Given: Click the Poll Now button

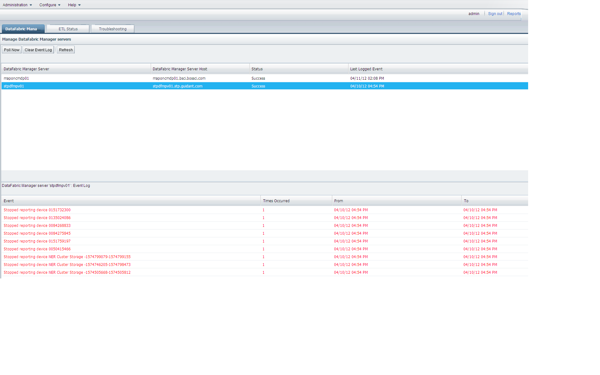Looking at the screenshot, I should click(x=12, y=50).
